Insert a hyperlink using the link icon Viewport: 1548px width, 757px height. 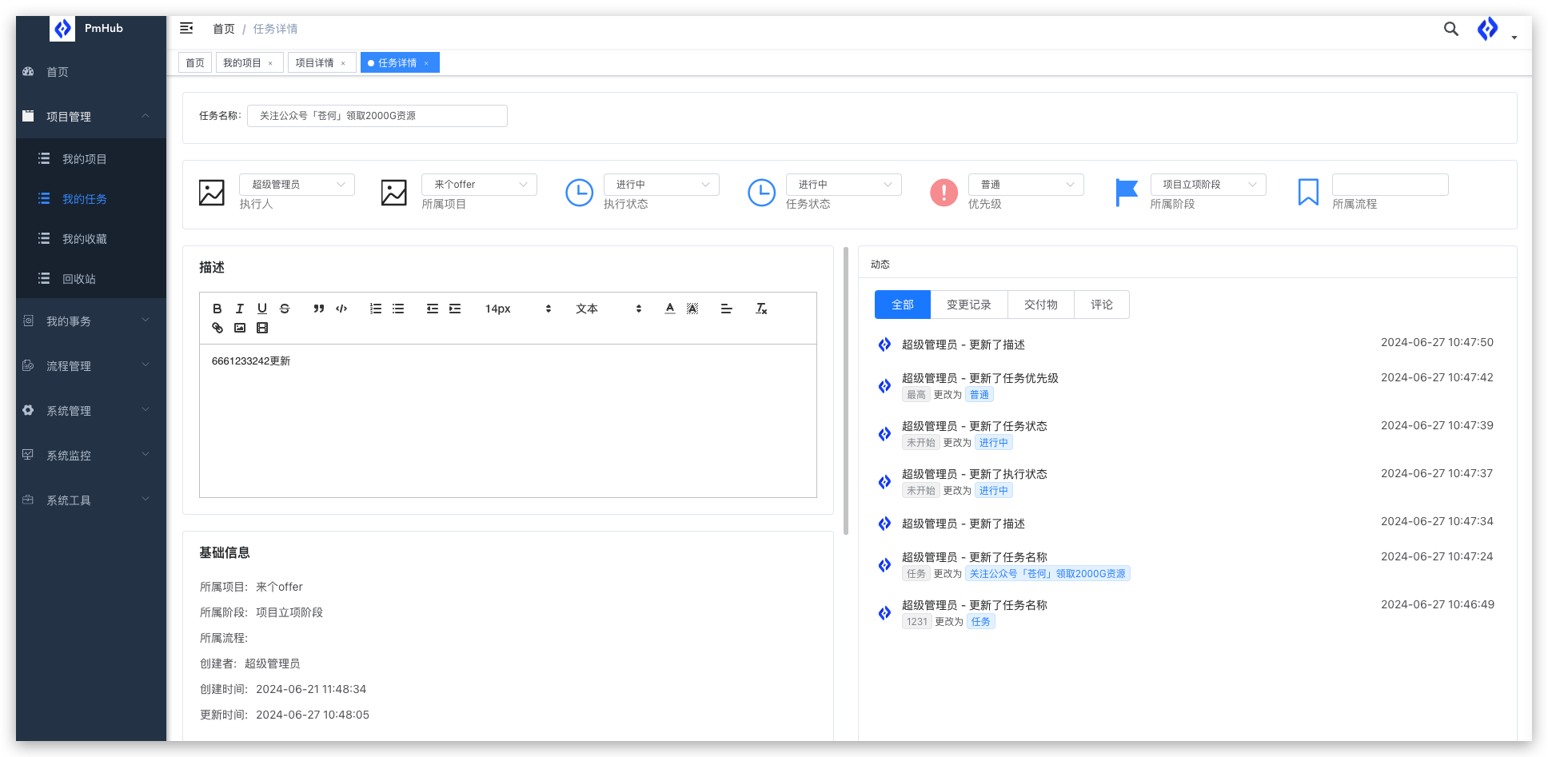217,328
